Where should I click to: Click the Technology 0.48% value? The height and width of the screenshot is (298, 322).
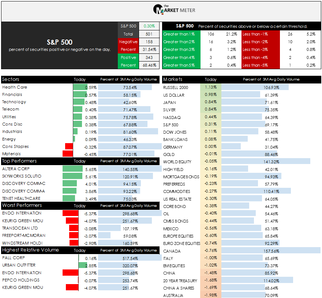click(91, 103)
